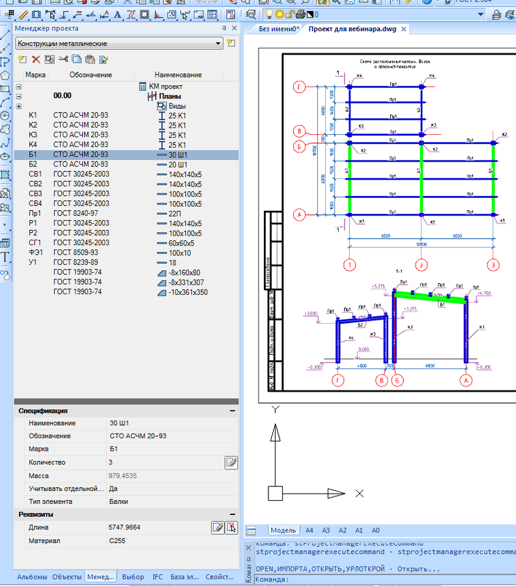Click red X delete icon in project manager
Screen dimensions: 516x586
click(36, 59)
